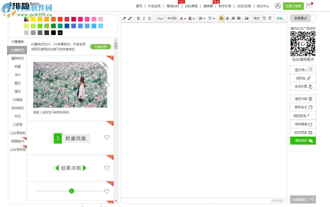Viewport: 330px width, 207px height.
Task: Select the format eraser tool
Action: click(x=125, y=18)
